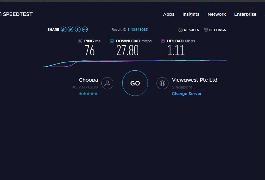The height and width of the screenshot is (180, 265).
Task: Click Viewqwest Pte Ltd server name
Action: pos(194,80)
